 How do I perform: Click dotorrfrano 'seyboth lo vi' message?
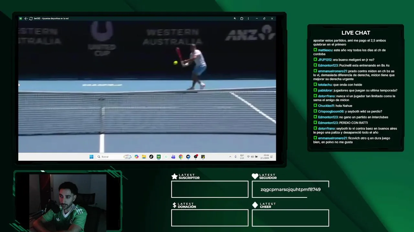click(x=355, y=130)
